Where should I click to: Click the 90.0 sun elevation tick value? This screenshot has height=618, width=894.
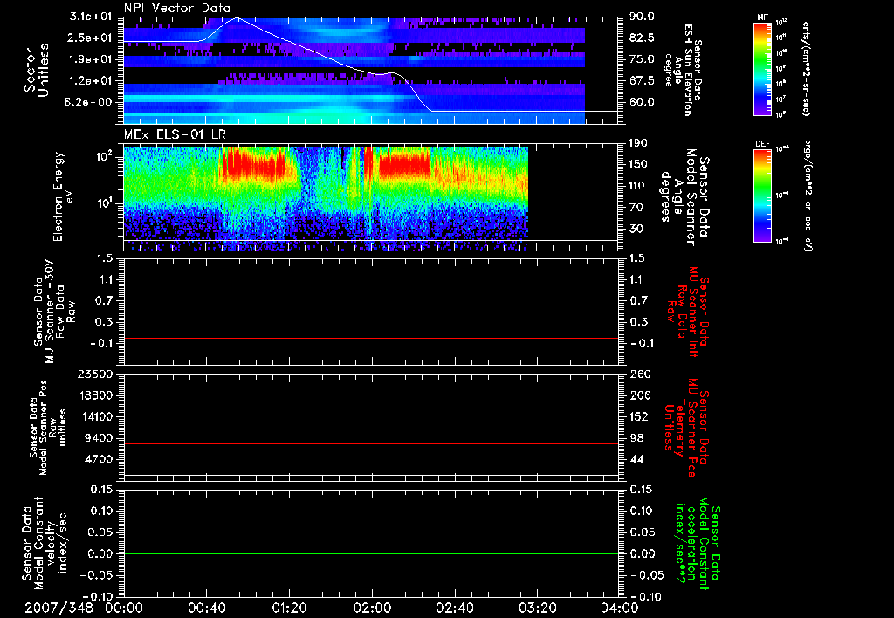[x=642, y=17]
